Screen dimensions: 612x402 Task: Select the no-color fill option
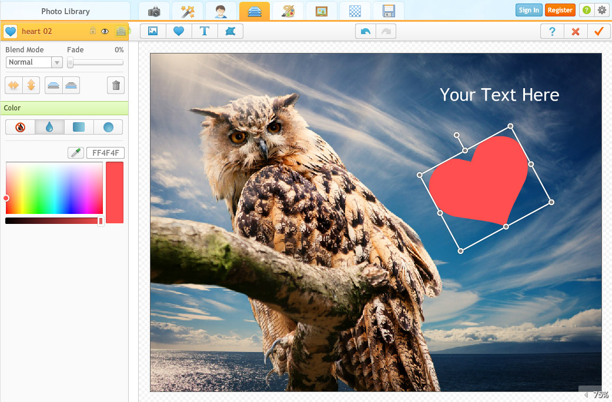tap(20, 127)
